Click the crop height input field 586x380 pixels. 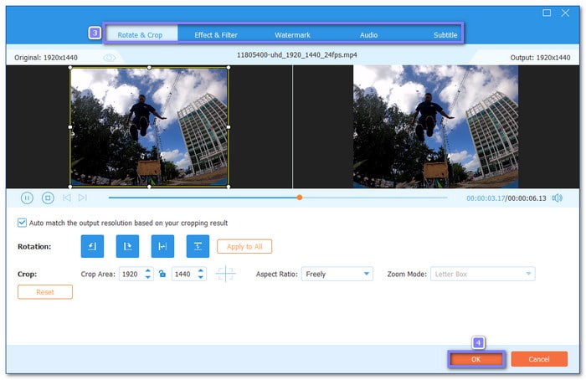coord(183,274)
